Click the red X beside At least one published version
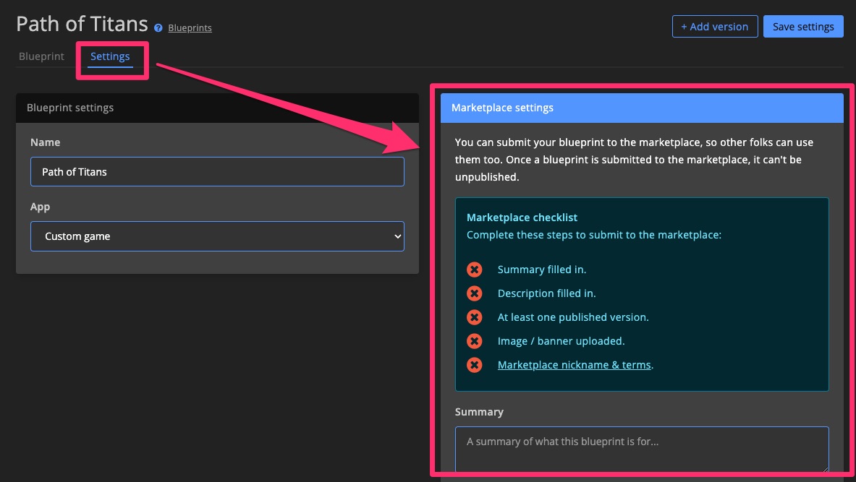The width and height of the screenshot is (856, 482). click(x=475, y=317)
